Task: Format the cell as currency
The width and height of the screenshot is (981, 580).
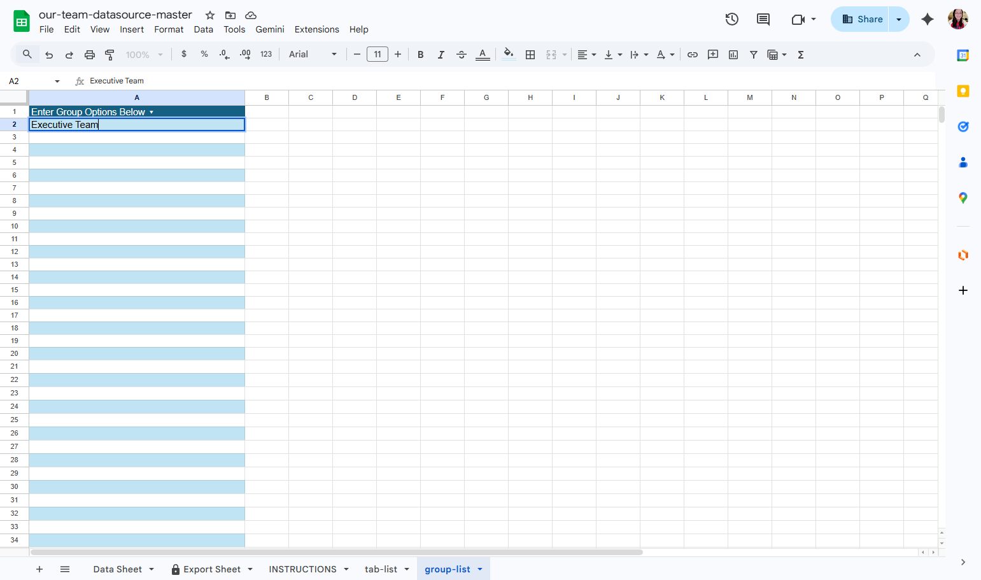Action: tap(184, 55)
